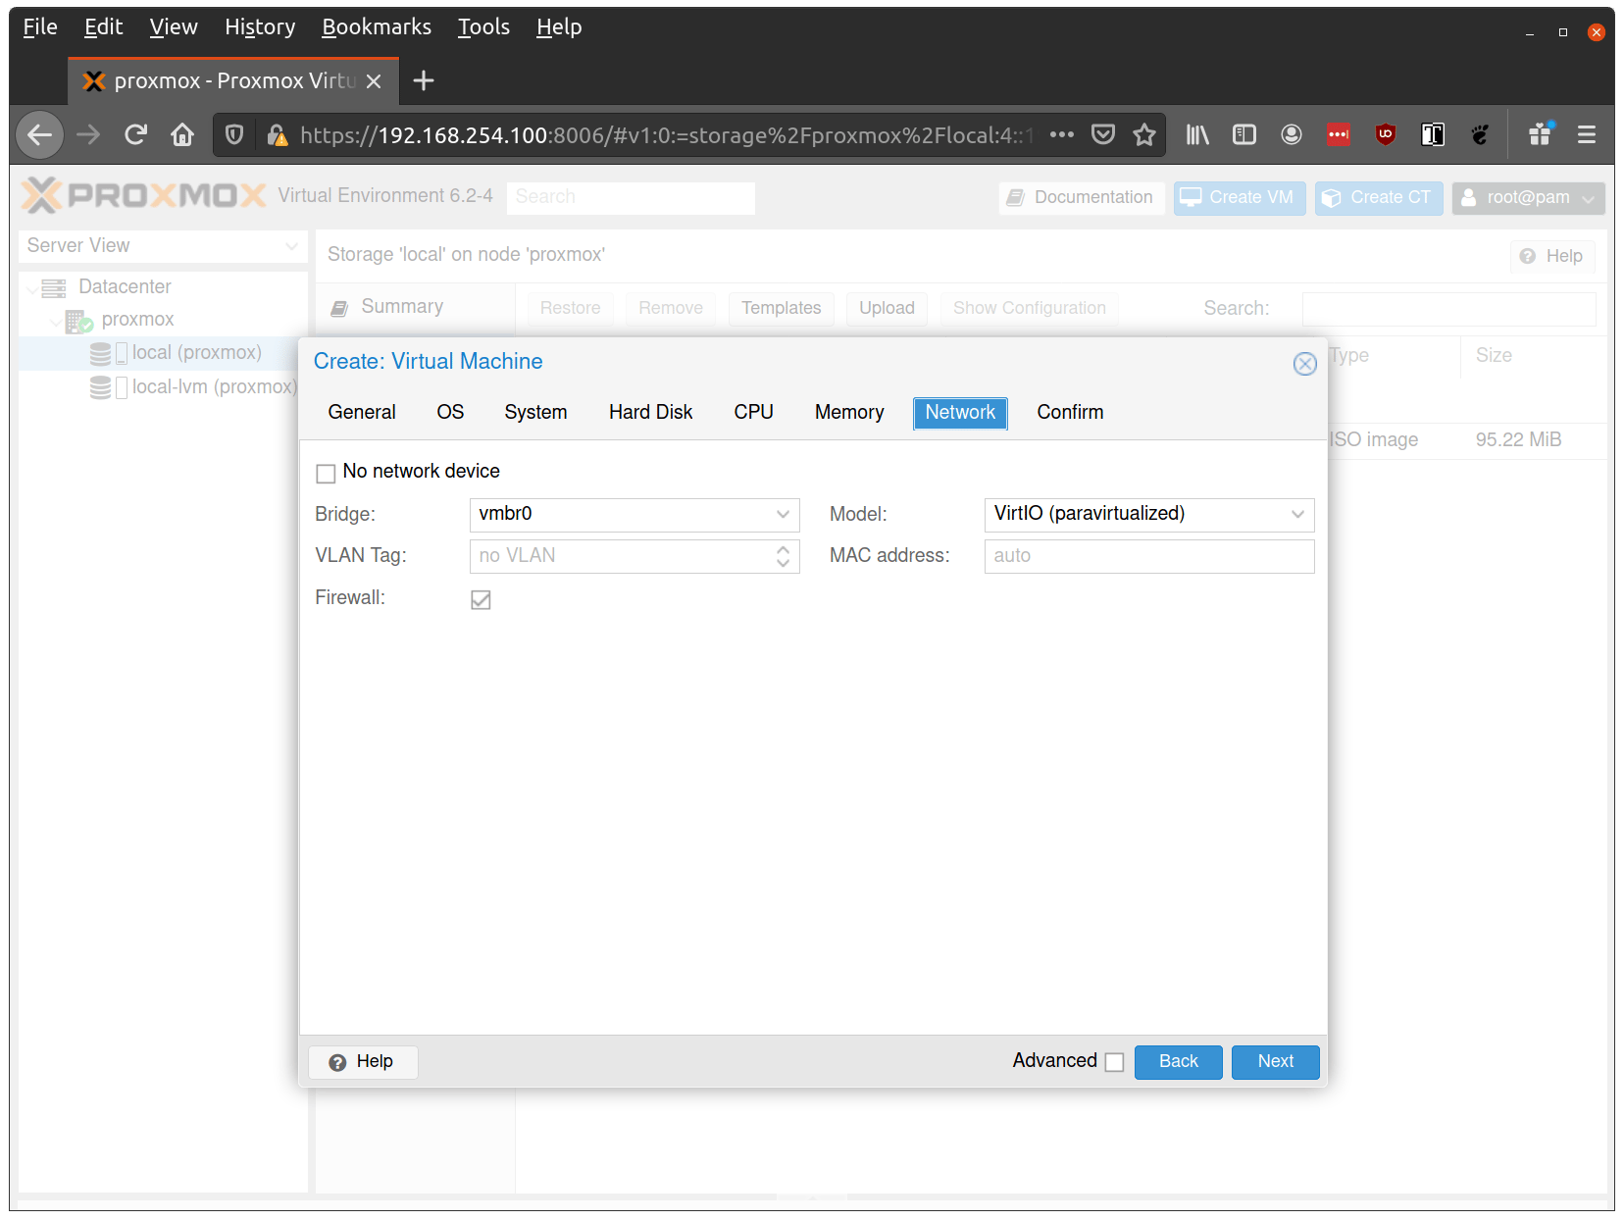Enable the Advanced checkbox

(x=1114, y=1062)
